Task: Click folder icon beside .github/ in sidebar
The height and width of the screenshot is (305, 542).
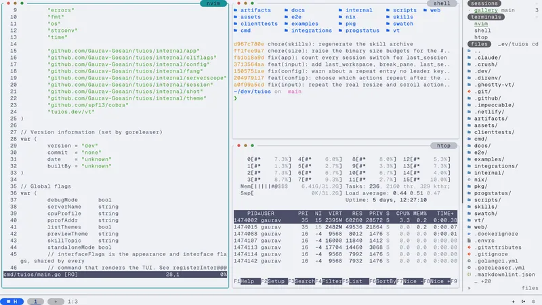Action: pos(469,98)
